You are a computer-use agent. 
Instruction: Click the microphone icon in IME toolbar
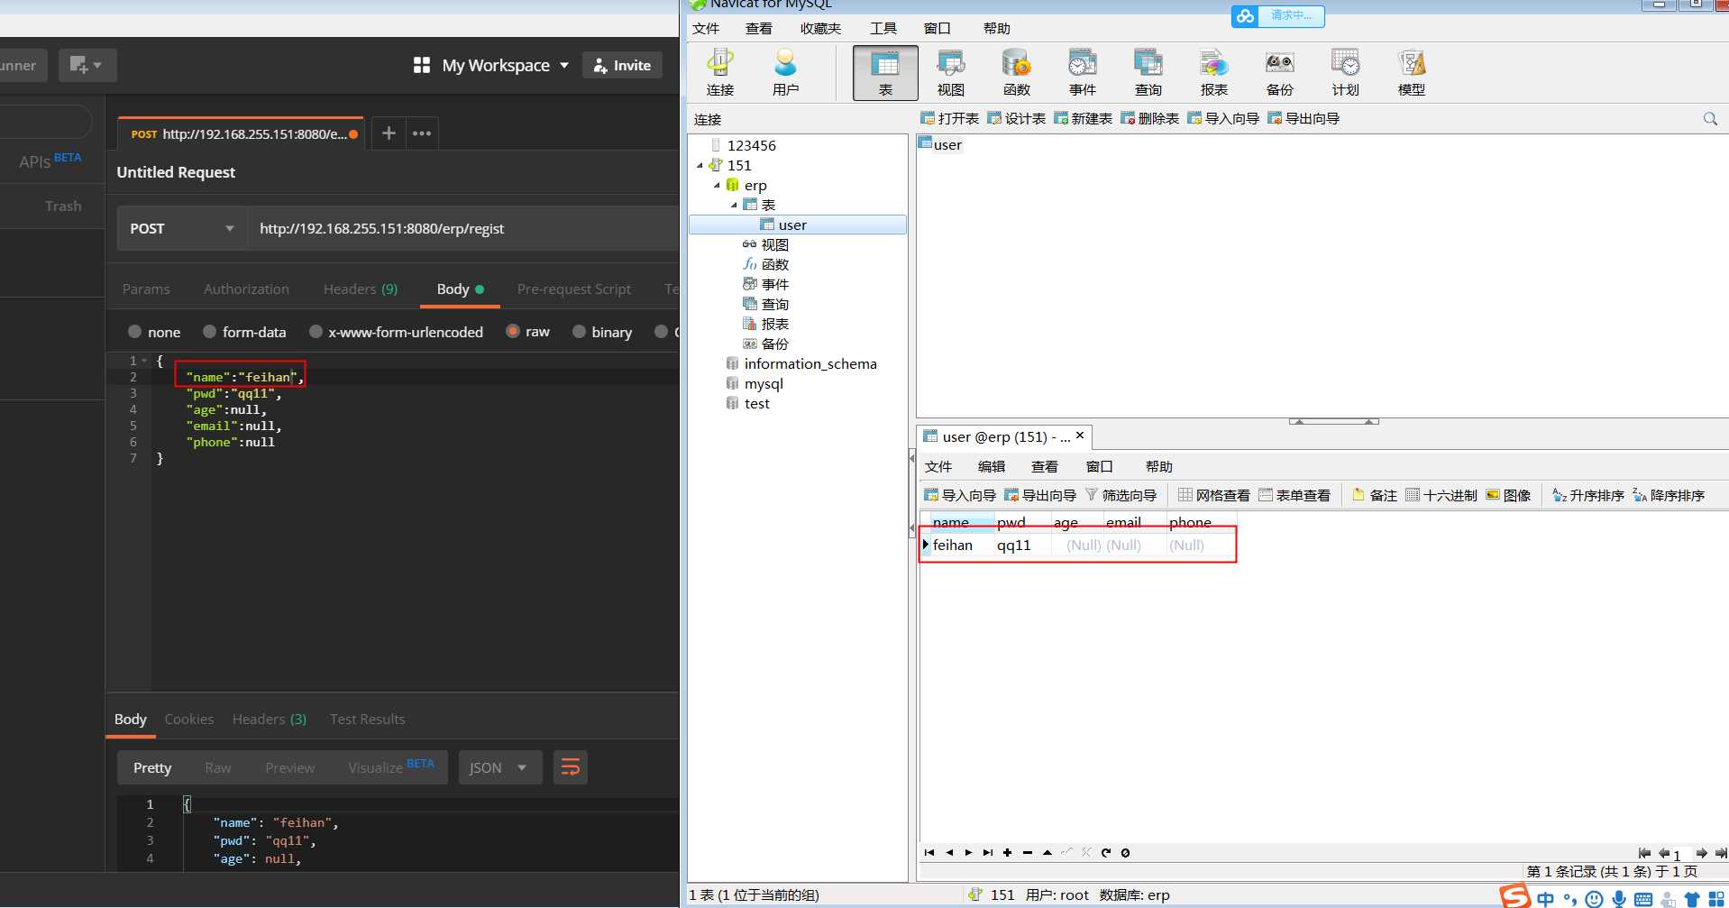click(x=1619, y=899)
